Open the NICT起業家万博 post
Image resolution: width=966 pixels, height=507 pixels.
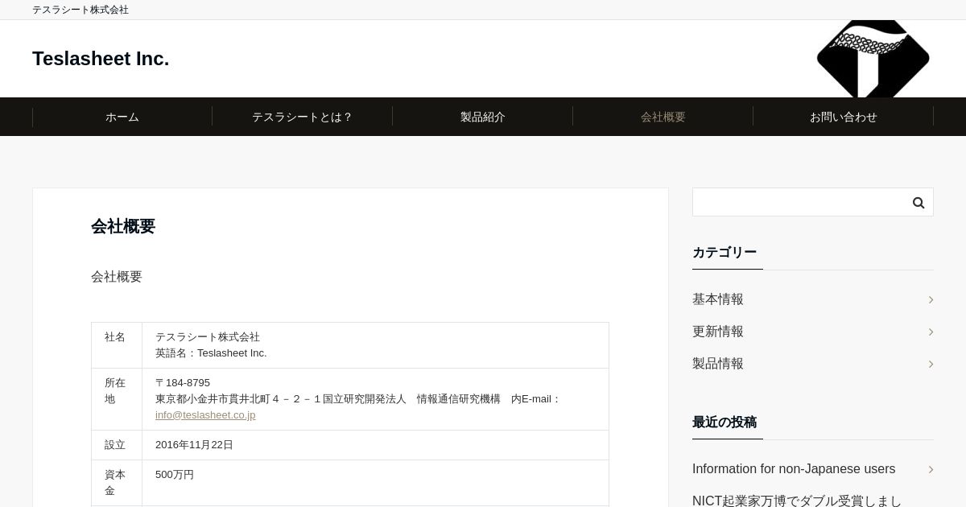click(797, 501)
